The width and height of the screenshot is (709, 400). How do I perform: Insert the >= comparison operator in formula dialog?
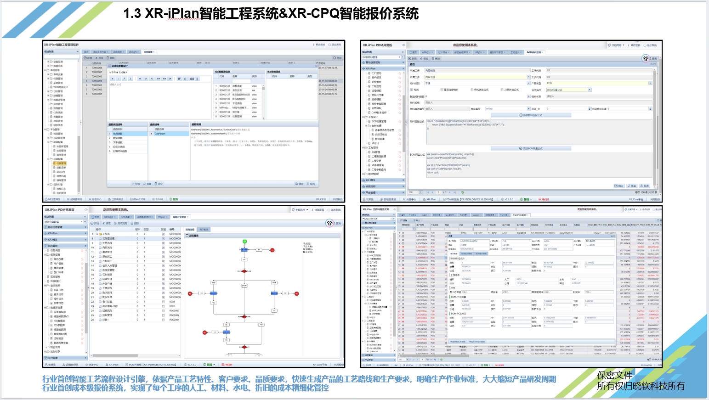(158, 79)
